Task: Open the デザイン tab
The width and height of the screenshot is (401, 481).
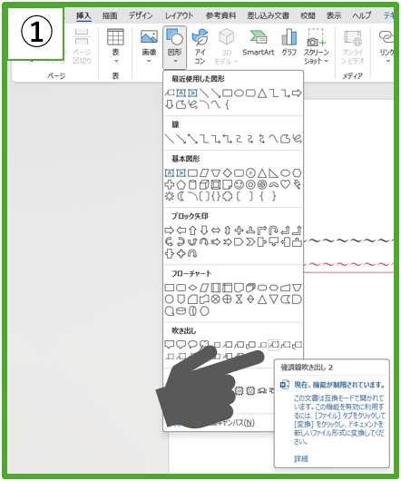Action: click(141, 15)
